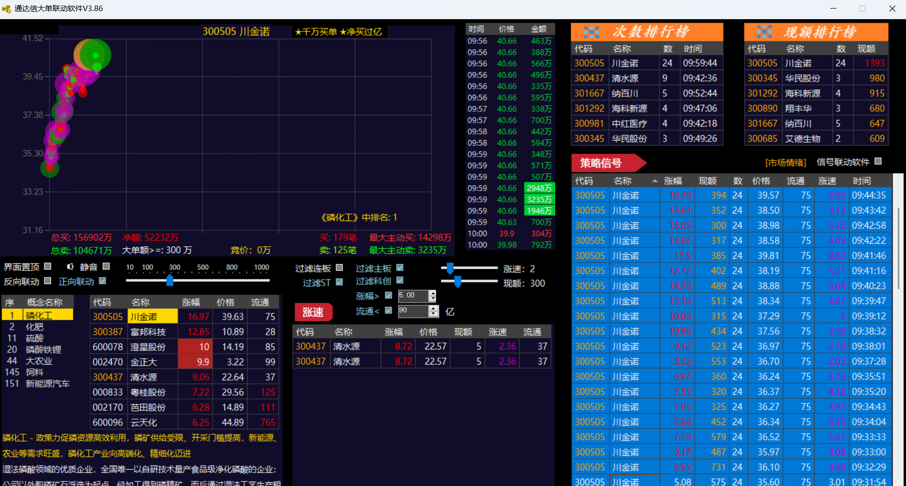
Task: Click the 流通 limit input field
Action: click(x=412, y=311)
